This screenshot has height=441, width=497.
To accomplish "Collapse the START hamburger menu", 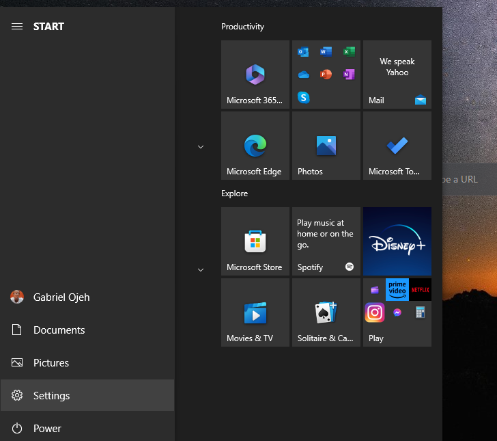I will click(17, 27).
